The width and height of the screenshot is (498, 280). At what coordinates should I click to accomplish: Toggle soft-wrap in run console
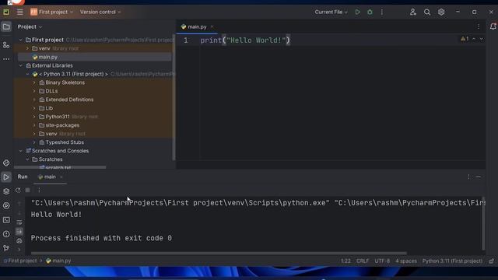[x=19, y=222]
